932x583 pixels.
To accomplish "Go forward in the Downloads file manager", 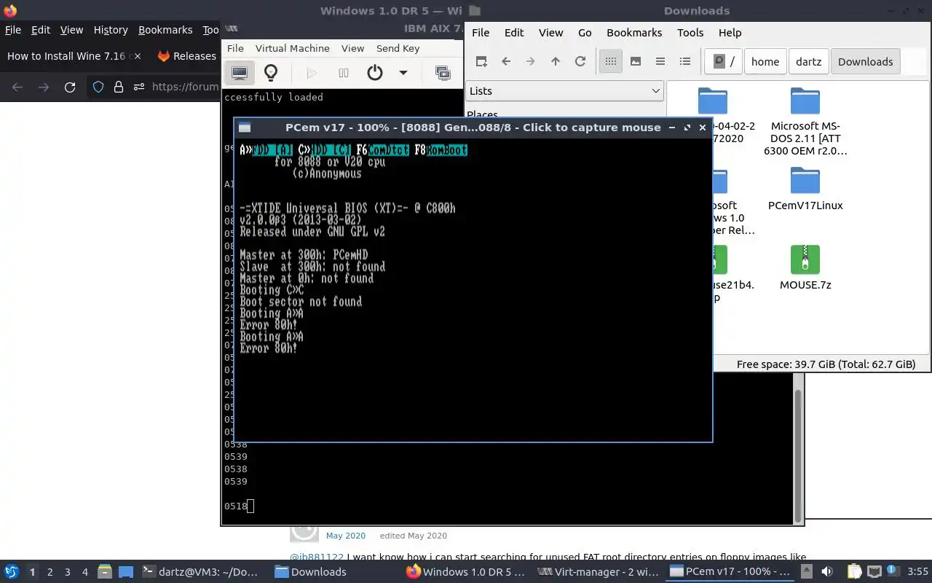I will pyautogui.click(x=531, y=61).
